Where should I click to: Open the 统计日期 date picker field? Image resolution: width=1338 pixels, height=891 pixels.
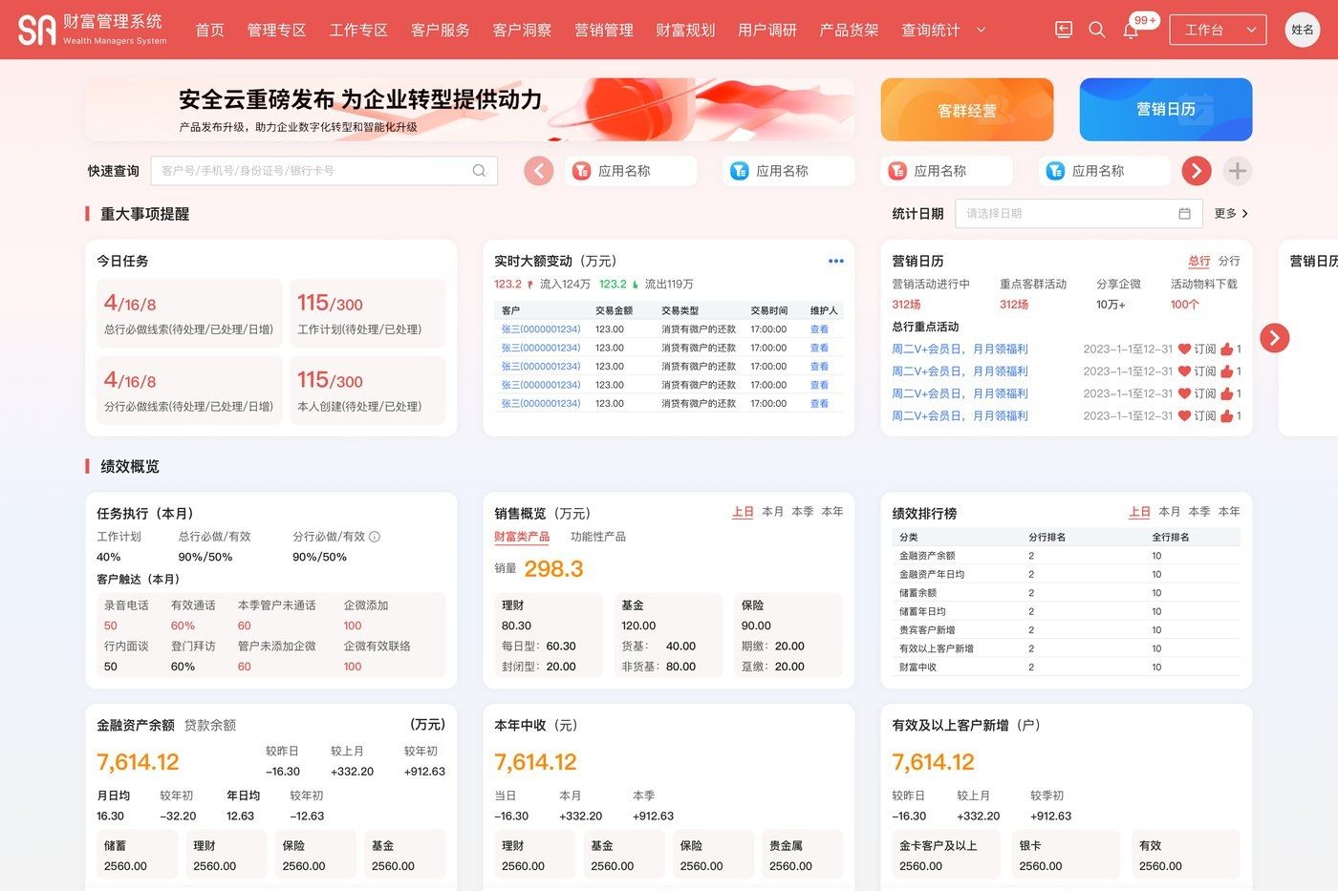pyautogui.click(x=1078, y=213)
